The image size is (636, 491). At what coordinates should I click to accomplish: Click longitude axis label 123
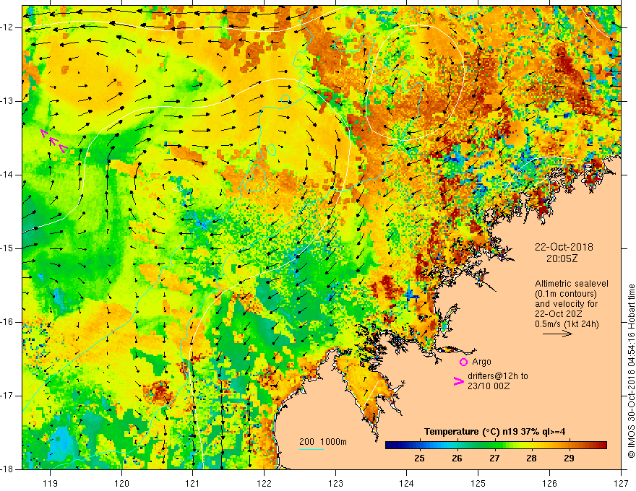pyautogui.click(x=335, y=483)
